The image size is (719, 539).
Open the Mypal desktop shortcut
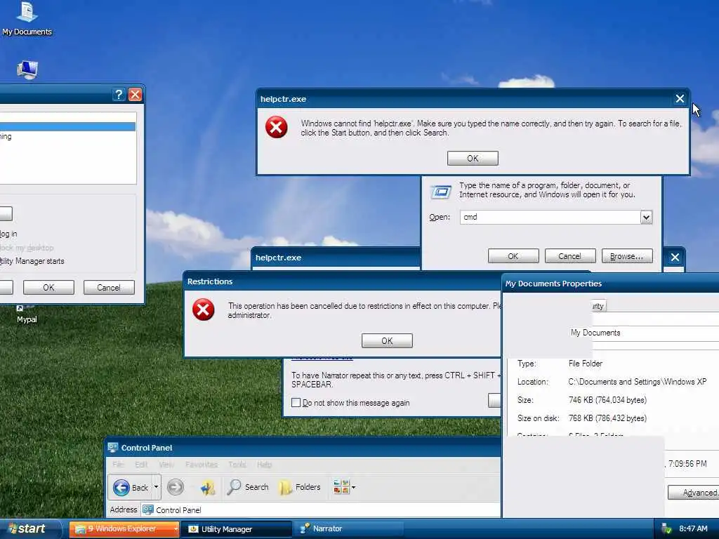click(x=27, y=314)
